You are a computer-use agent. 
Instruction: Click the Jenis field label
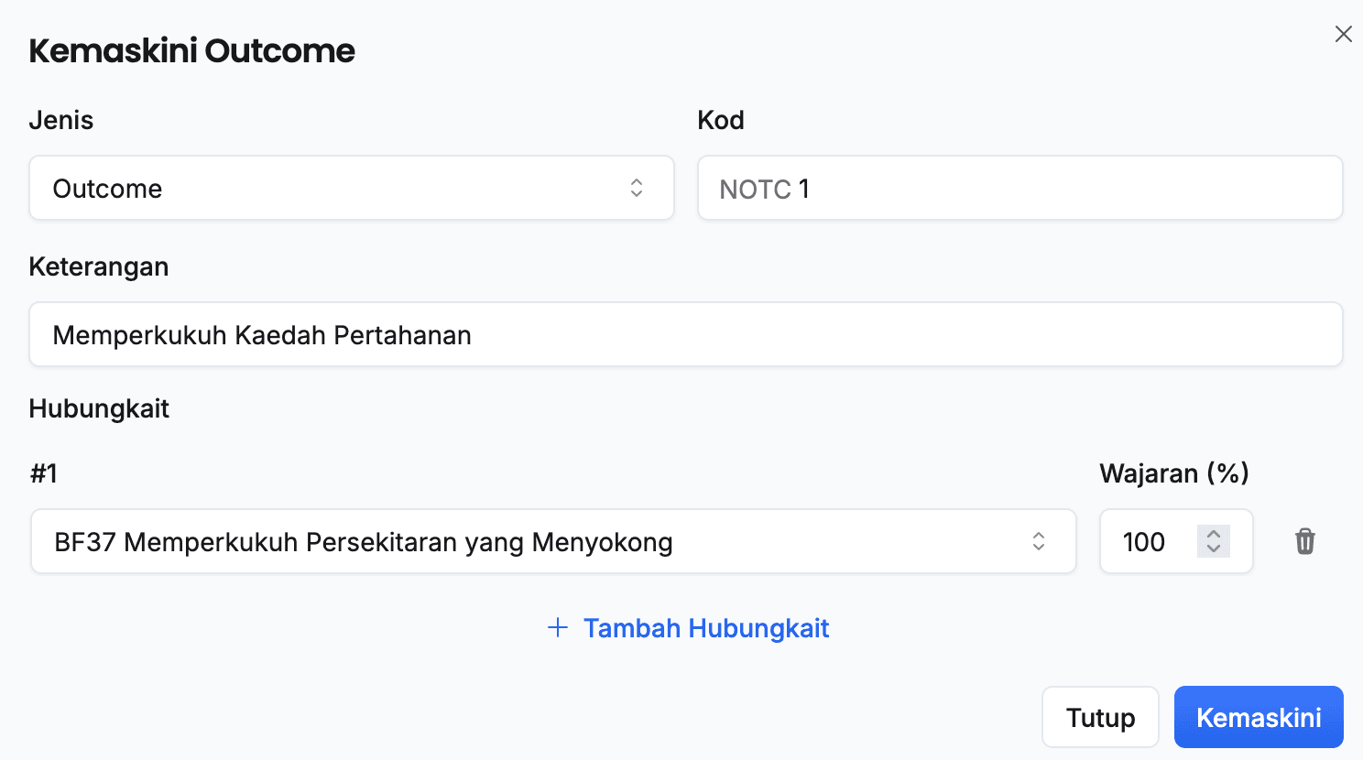coord(61,120)
